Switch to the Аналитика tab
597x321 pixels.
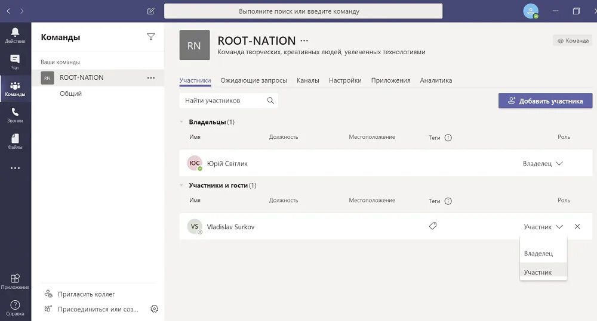[436, 80]
